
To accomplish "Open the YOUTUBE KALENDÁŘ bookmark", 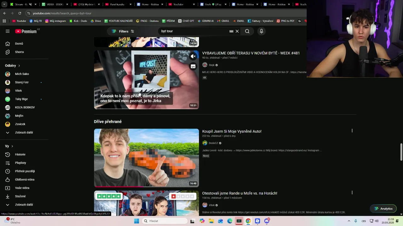I will 118,21.
